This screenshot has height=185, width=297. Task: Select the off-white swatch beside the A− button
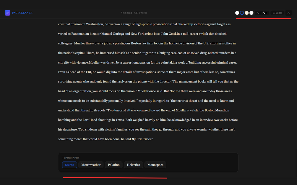[x=251, y=13]
